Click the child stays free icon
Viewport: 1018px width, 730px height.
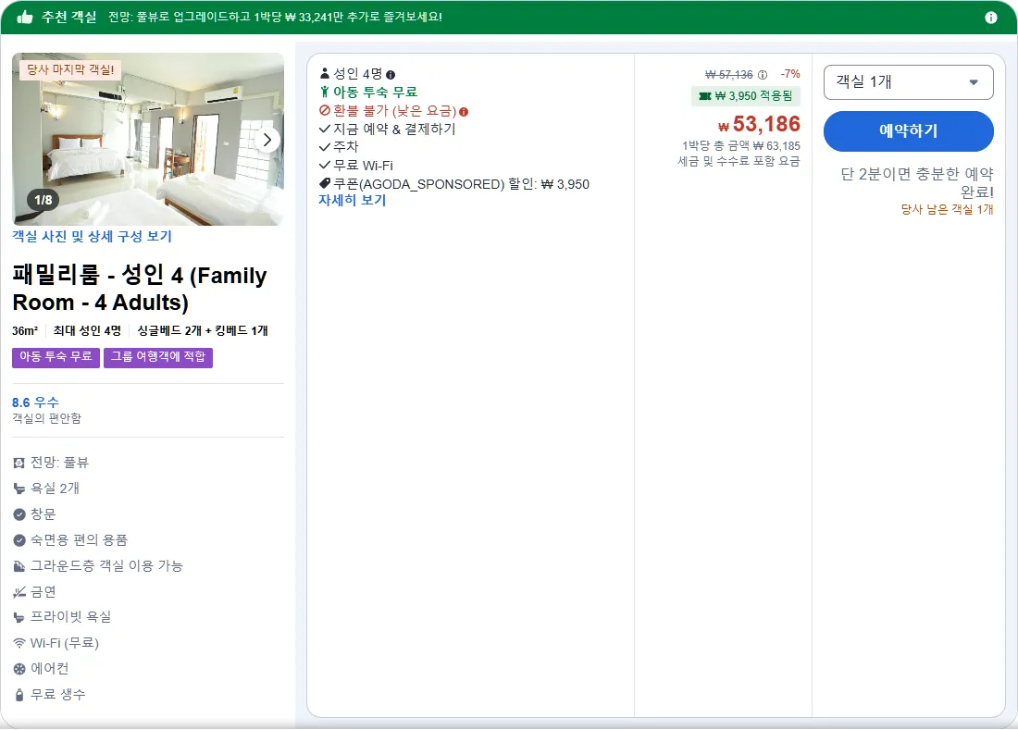(x=325, y=93)
